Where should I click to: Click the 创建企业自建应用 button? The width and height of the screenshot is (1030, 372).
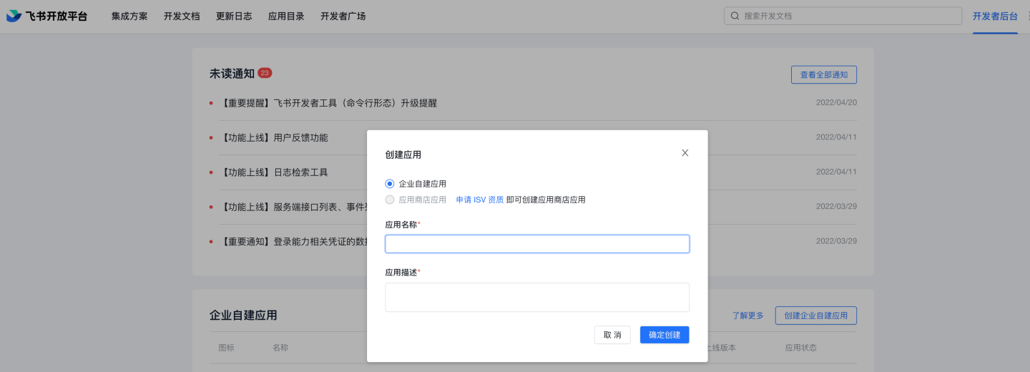[815, 315]
